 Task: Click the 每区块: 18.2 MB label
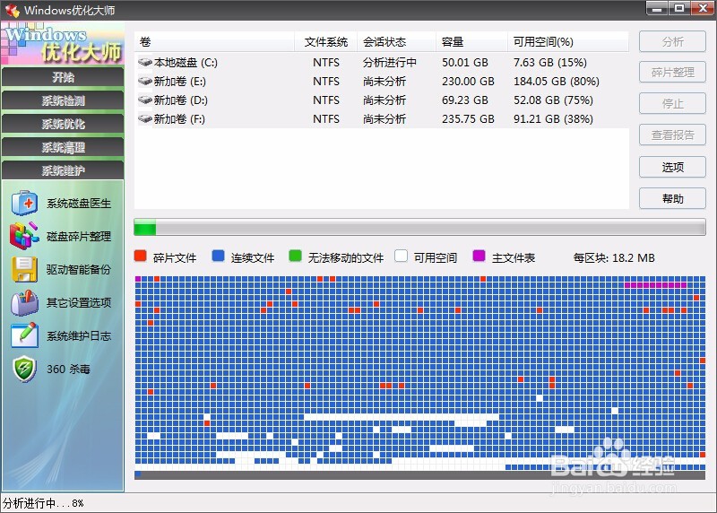click(614, 257)
